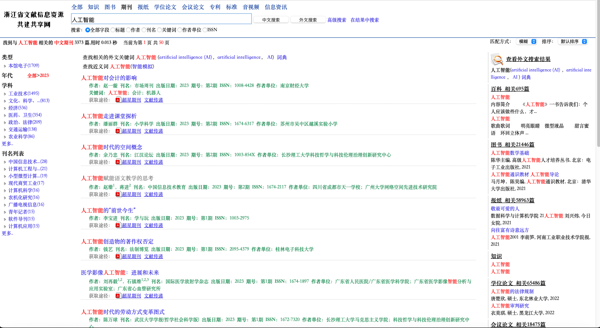Expand arrow beside 医药、卫生(354)
Screen dimensions: 600x328
click(5, 115)
